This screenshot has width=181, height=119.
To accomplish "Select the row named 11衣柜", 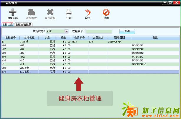I will point(90,42).
